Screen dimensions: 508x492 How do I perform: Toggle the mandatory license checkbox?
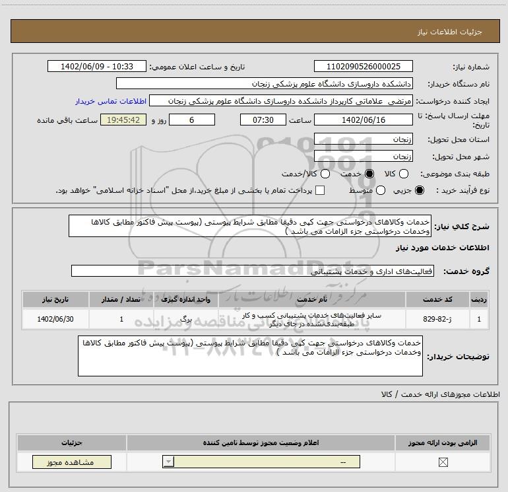tap(443, 462)
